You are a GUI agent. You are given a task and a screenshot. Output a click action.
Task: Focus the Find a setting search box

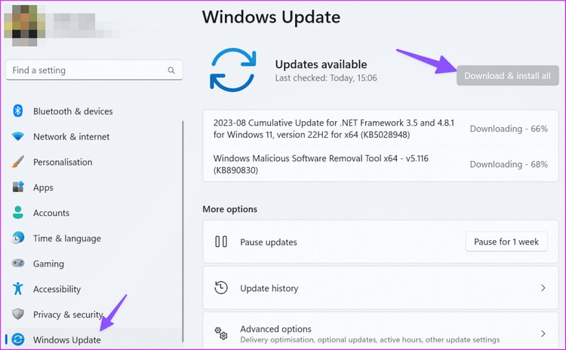coord(94,70)
